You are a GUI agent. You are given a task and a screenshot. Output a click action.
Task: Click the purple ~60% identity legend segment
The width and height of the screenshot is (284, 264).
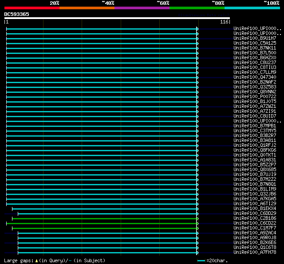click(142, 8)
